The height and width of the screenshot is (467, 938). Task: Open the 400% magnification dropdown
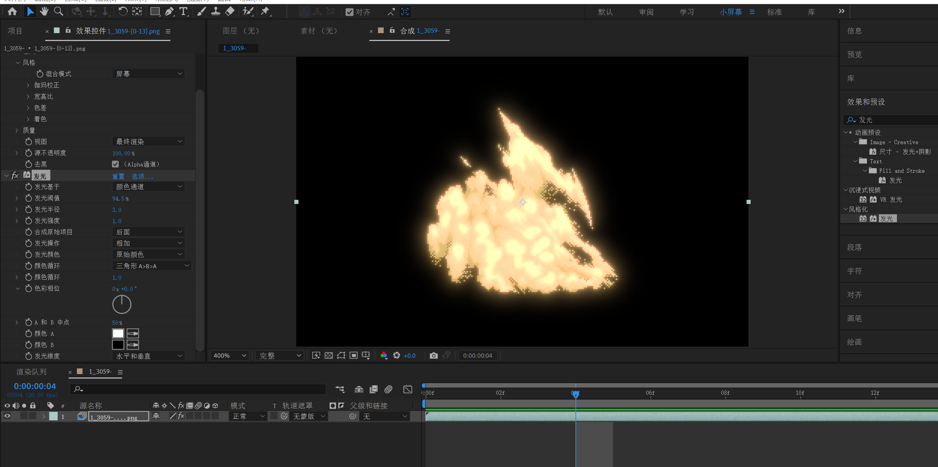tap(230, 356)
